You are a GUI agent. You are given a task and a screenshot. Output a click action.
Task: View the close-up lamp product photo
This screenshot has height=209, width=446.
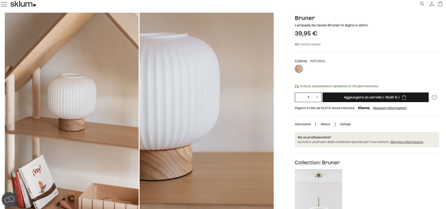[x=207, y=111]
